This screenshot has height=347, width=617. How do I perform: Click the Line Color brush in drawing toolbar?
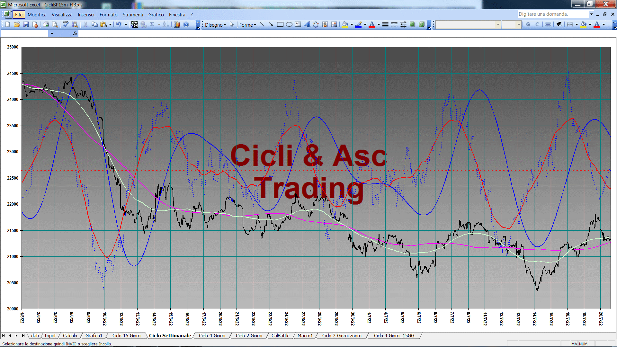pos(358,24)
